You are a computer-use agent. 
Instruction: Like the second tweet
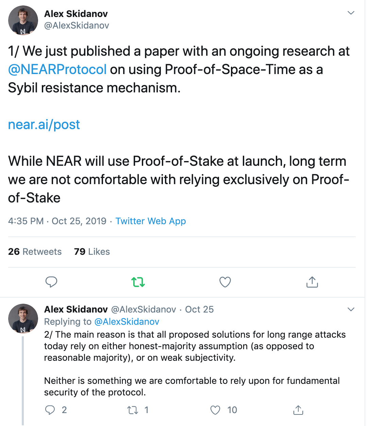pos(215,410)
